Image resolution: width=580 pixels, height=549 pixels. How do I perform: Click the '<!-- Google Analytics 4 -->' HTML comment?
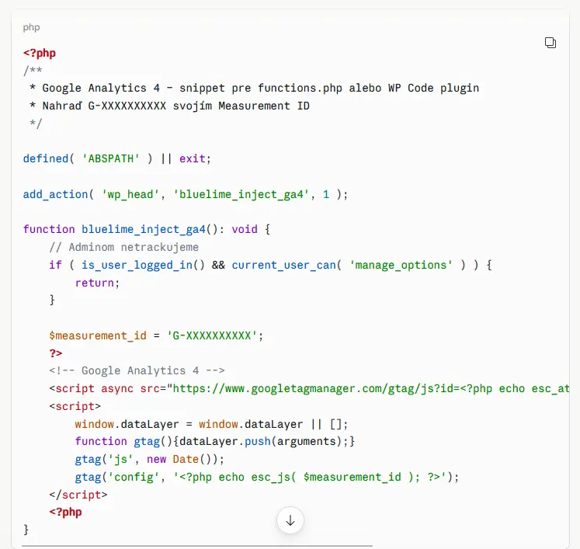[x=137, y=370]
